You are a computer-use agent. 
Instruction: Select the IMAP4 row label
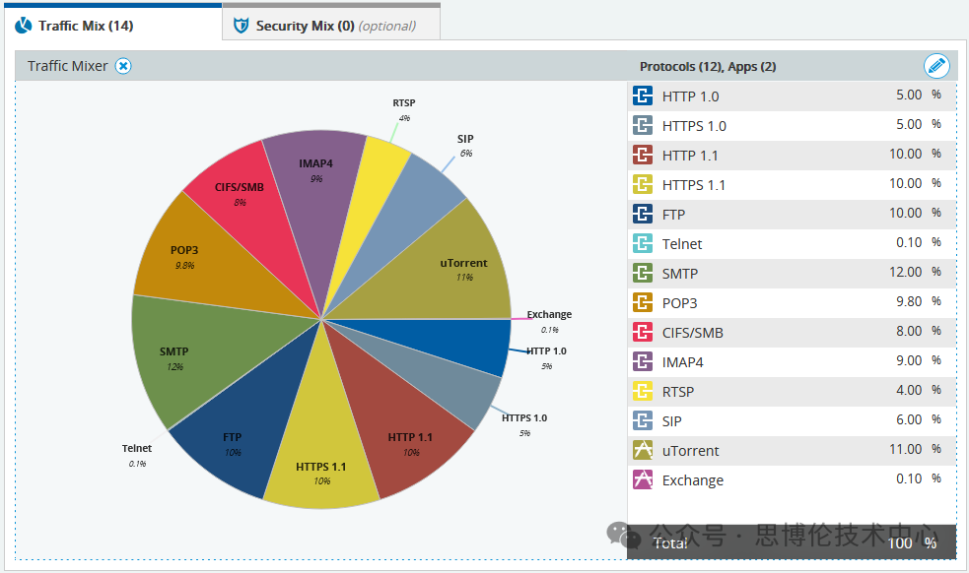(682, 362)
